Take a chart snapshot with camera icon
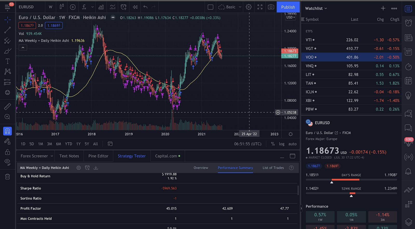415x229 pixels. [x=271, y=7]
